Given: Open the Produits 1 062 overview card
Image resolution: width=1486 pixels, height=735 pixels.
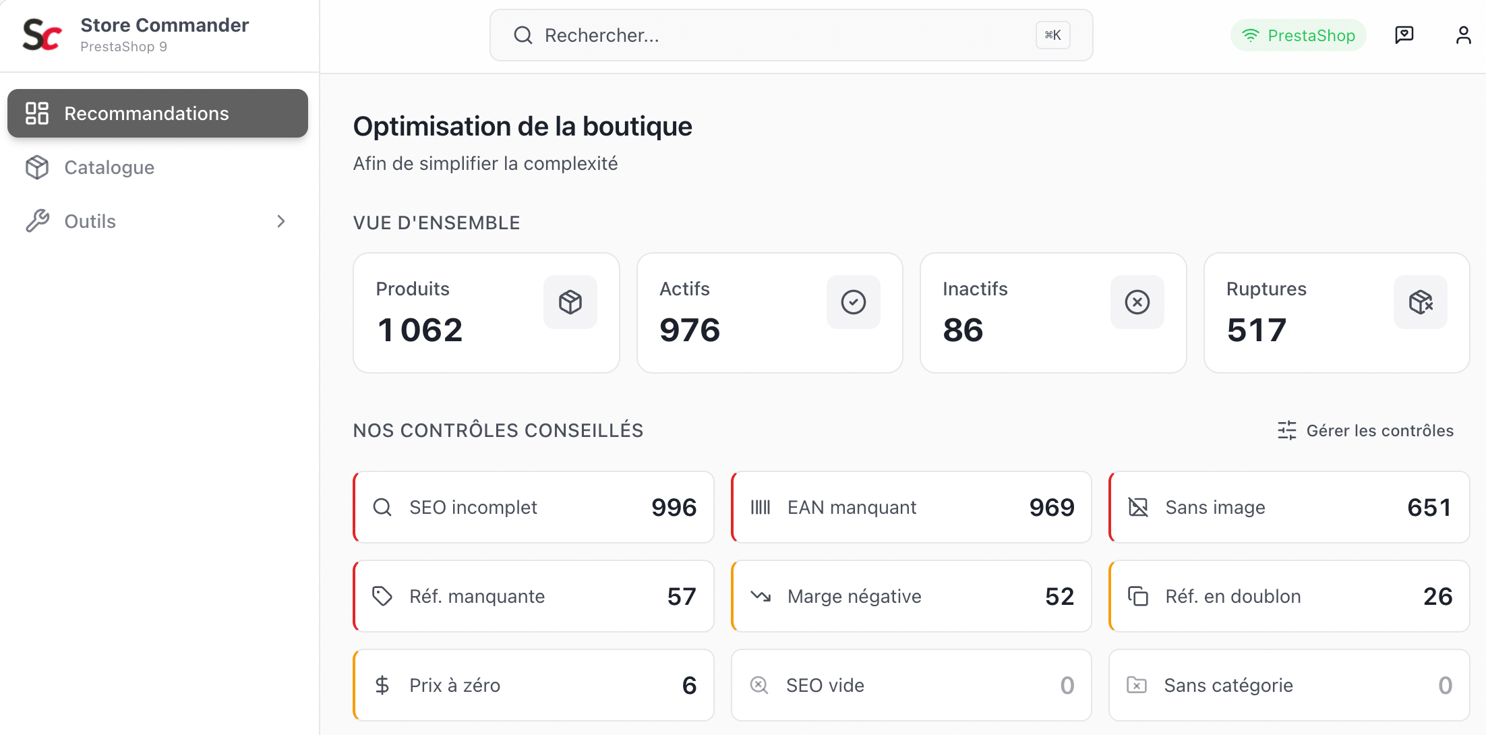Looking at the screenshot, I should point(486,313).
